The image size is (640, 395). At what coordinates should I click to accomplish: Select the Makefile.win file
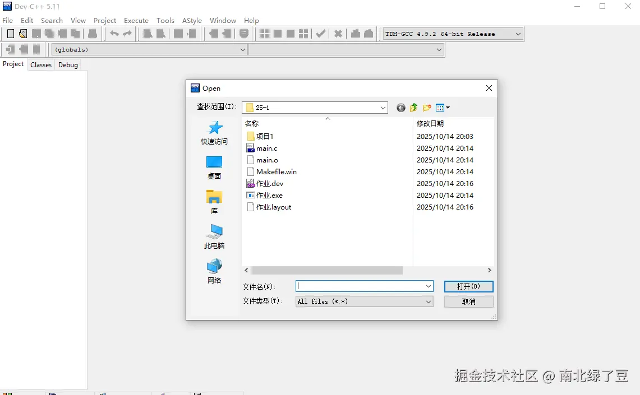tap(272, 171)
